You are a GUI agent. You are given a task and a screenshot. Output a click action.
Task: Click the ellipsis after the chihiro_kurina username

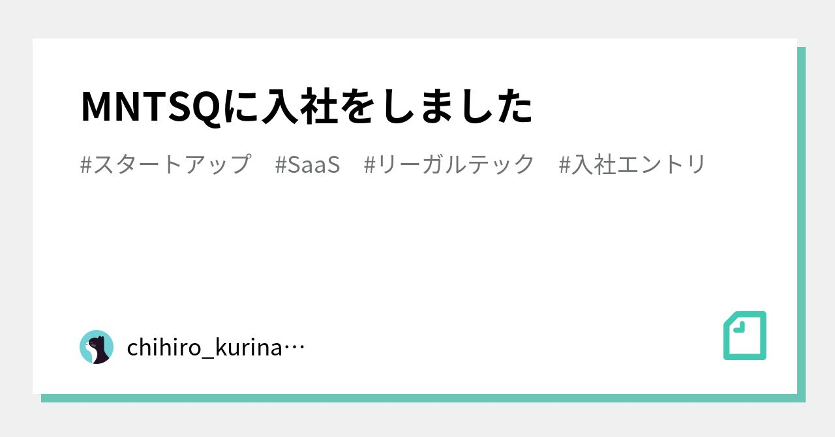tap(296, 348)
